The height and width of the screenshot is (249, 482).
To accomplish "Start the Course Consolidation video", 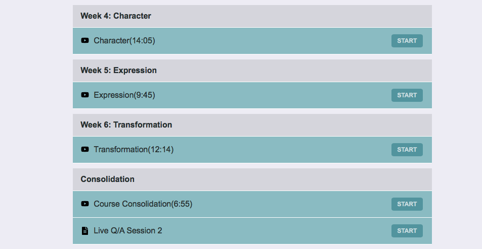I will tap(407, 204).
